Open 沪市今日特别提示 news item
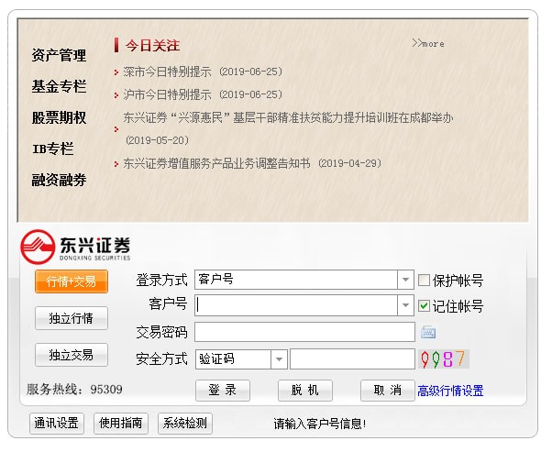This screenshot has height=452, width=541. [203, 94]
